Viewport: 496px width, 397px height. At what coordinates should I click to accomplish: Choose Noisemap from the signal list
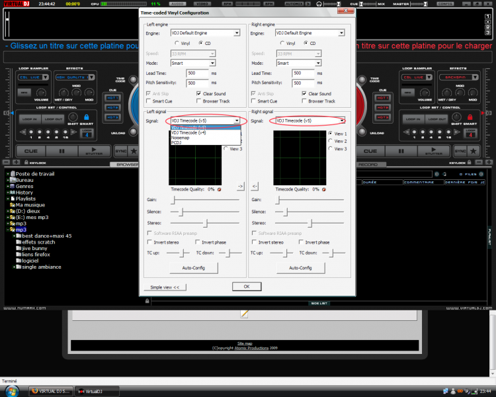point(181,138)
